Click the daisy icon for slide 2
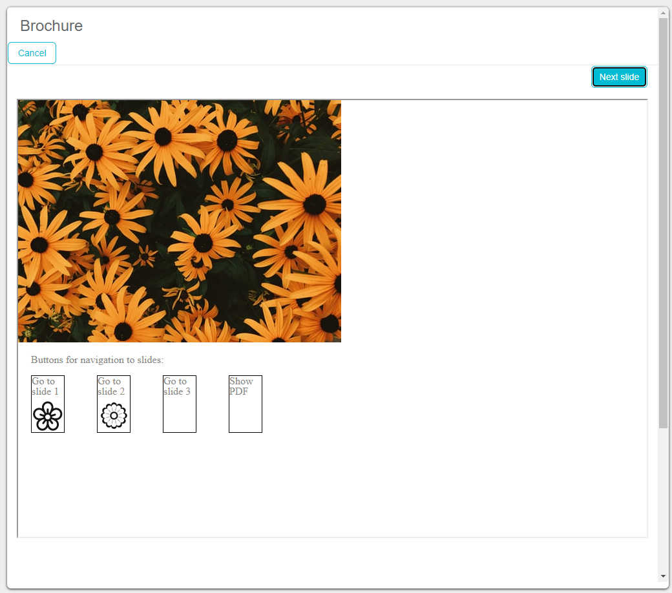Image resolution: width=672 pixels, height=593 pixels. [x=114, y=415]
